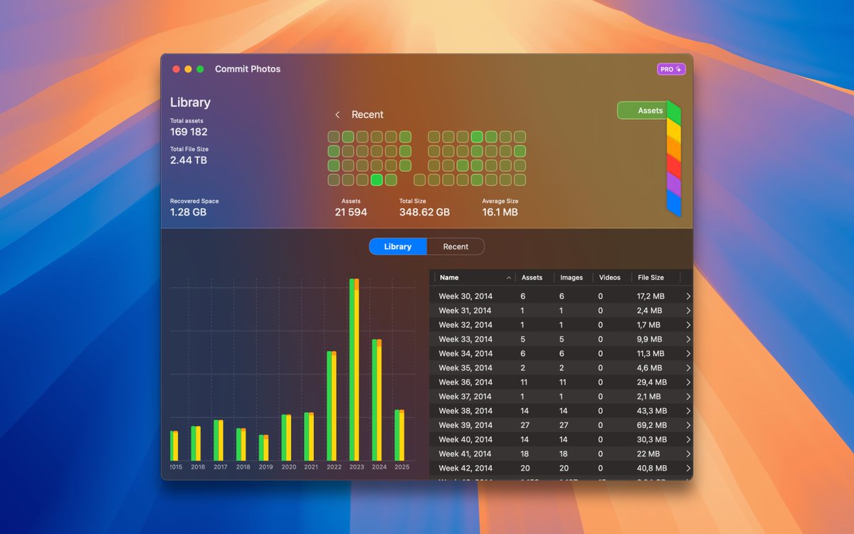Click the "169 182" Total assets value

pyautogui.click(x=189, y=132)
